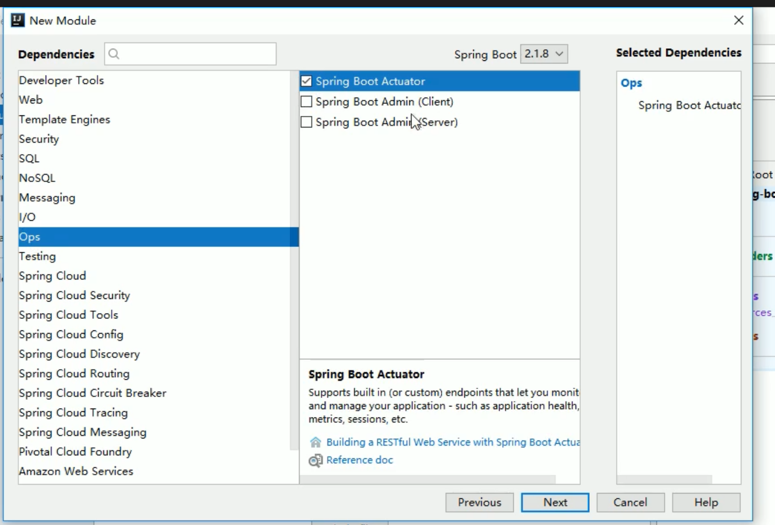Go back with Previous button
The image size is (775, 525).
pyautogui.click(x=479, y=502)
